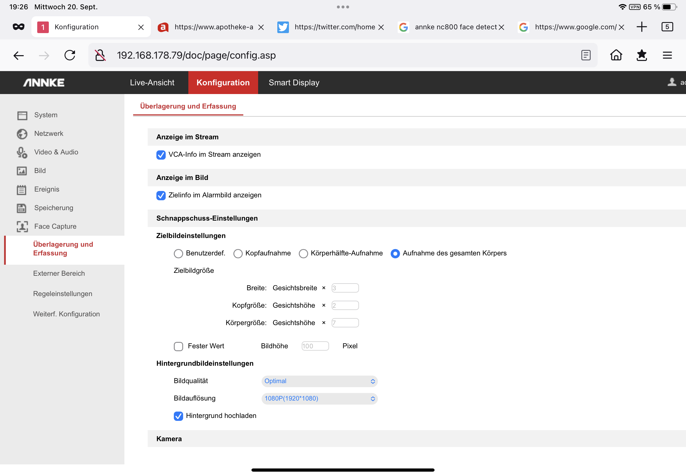Switch to the Live-Ansicht tab
Viewport: 686px width, 476px height.
pos(152,83)
